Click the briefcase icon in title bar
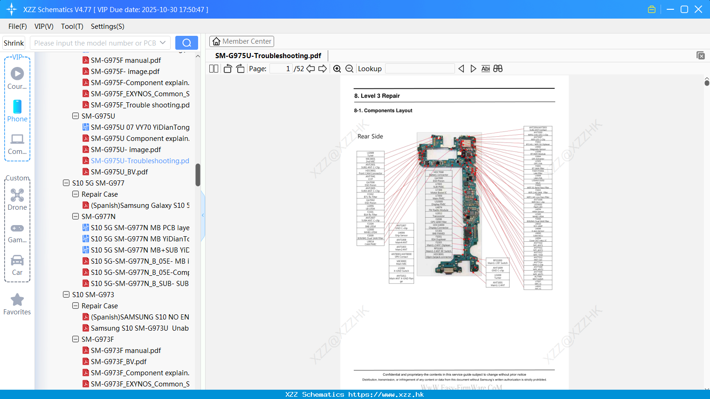This screenshot has height=399, width=710. click(652, 9)
